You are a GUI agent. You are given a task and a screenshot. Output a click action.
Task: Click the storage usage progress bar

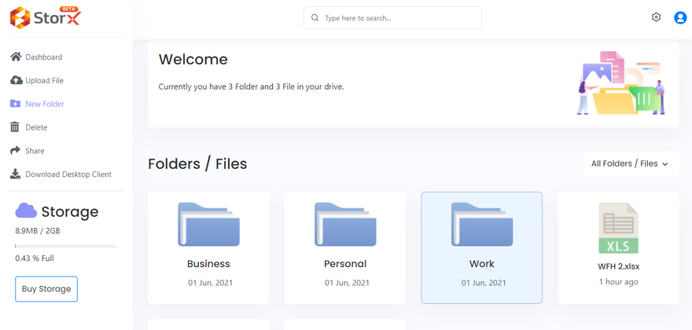(x=66, y=246)
